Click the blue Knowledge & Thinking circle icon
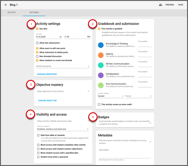The height and width of the screenshot is (166, 188). [101, 45]
